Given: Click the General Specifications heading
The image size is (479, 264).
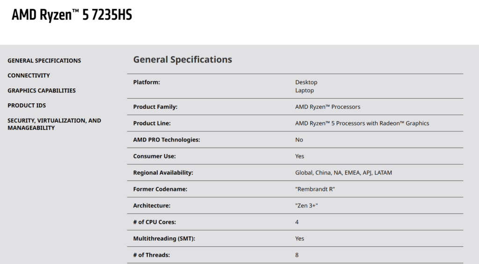Looking at the screenshot, I should (183, 59).
